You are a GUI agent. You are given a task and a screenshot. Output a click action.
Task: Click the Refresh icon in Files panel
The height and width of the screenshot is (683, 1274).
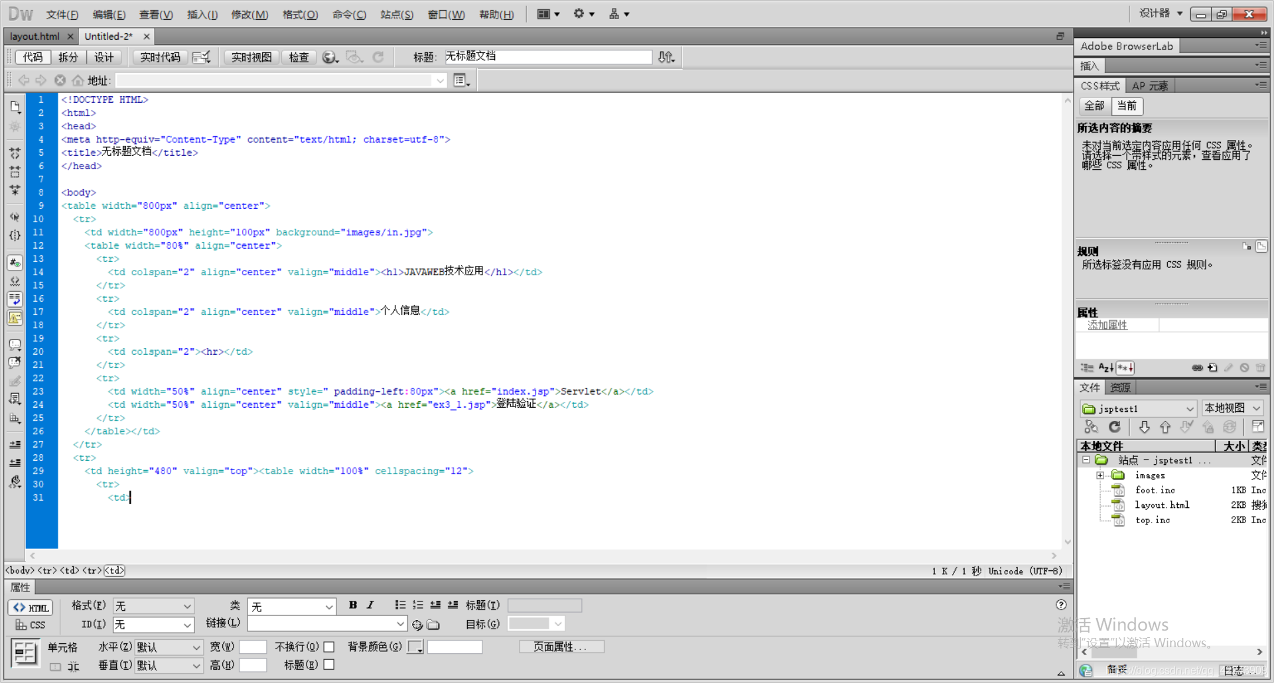[x=1115, y=427]
